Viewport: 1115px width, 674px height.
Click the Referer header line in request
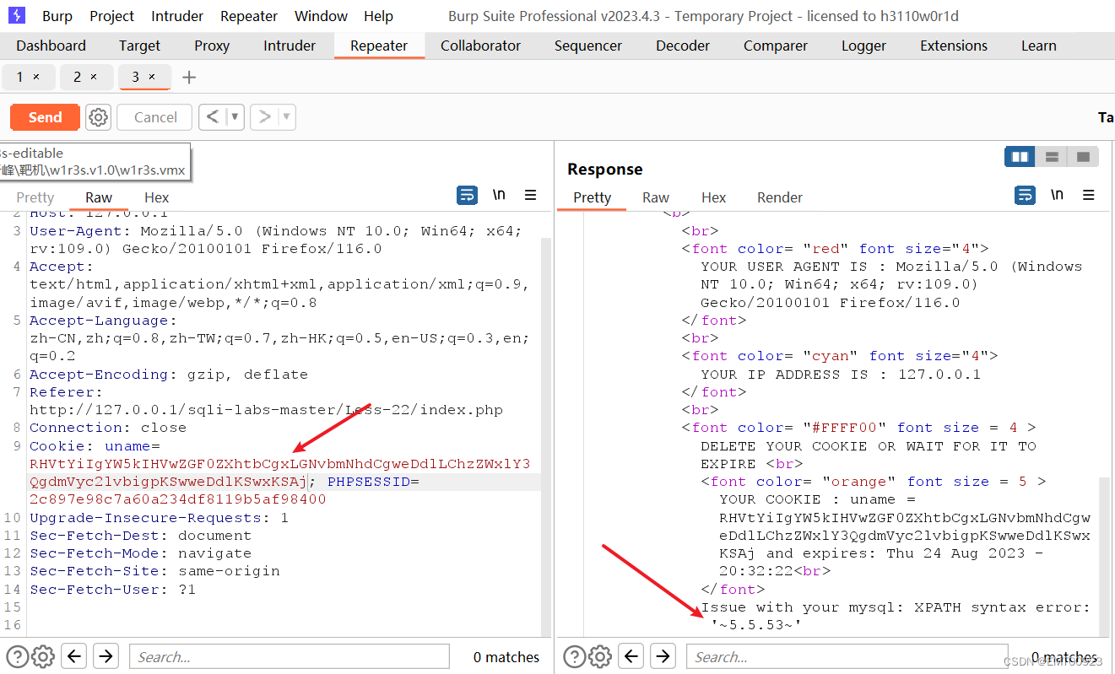click(x=266, y=401)
